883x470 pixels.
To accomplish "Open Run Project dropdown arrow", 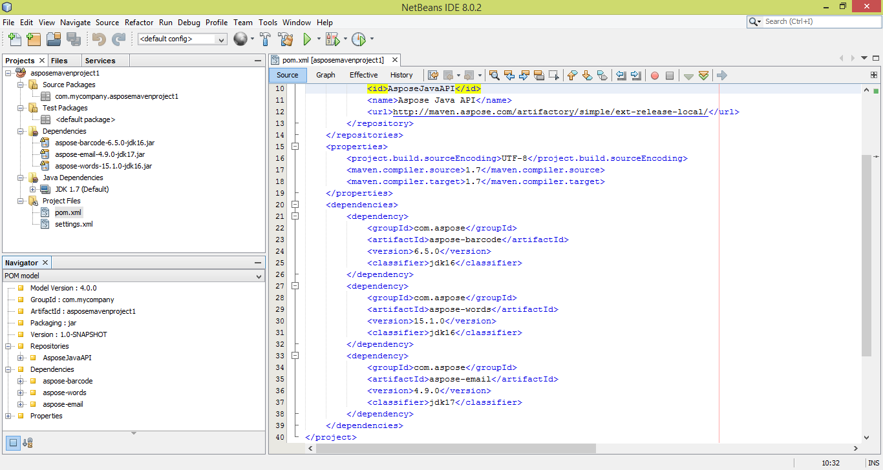I will (x=319, y=39).
